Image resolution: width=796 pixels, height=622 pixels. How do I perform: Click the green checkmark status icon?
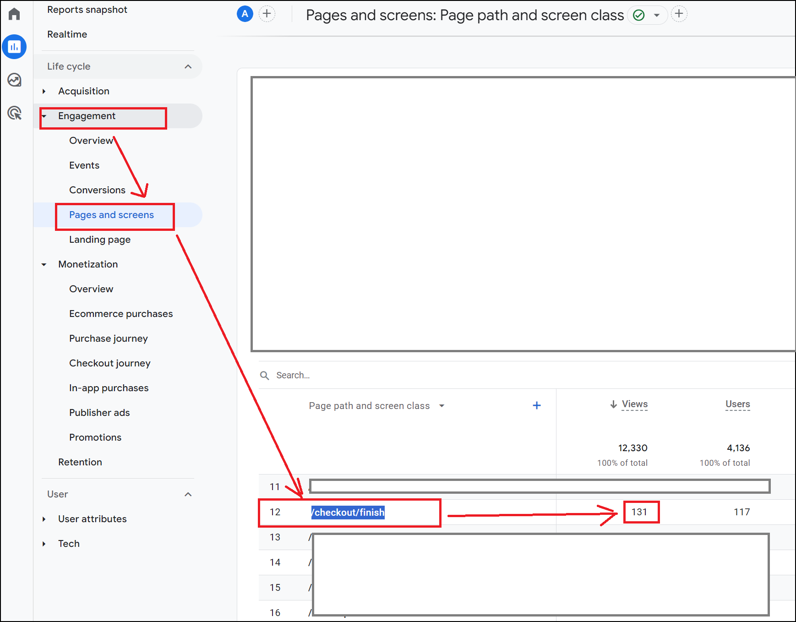[x=638, y=16]
